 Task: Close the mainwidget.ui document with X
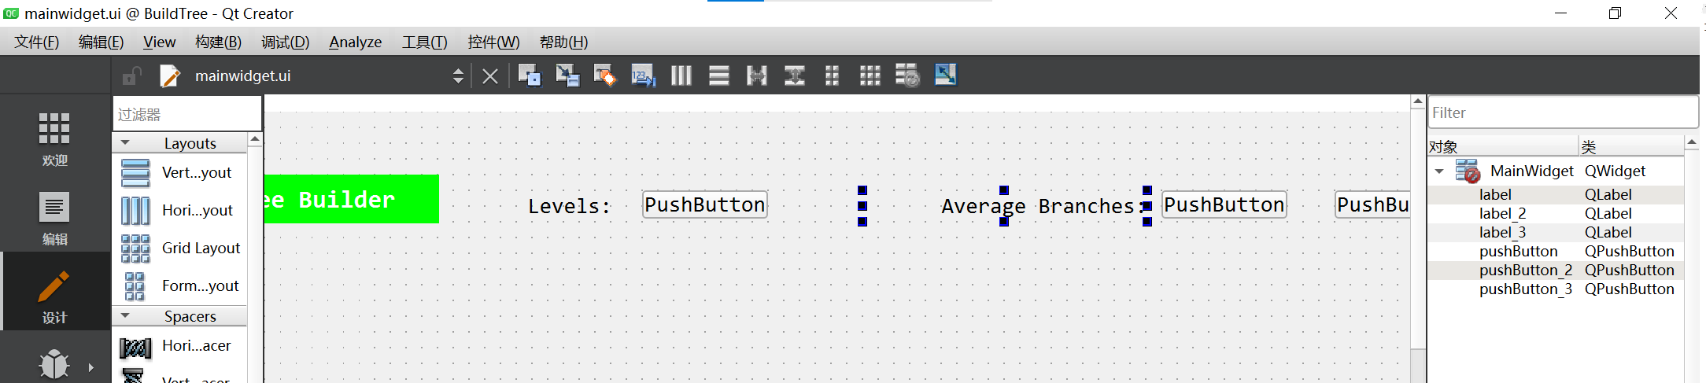pos(489,76)
